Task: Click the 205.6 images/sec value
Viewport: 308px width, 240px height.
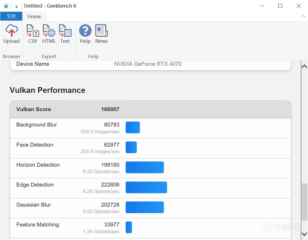Action: point(100,152)
